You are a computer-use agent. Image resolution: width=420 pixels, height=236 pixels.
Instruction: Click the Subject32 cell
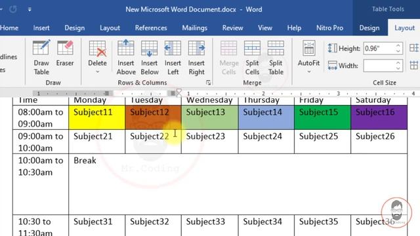pyautogui.click(x=153, y=226)
